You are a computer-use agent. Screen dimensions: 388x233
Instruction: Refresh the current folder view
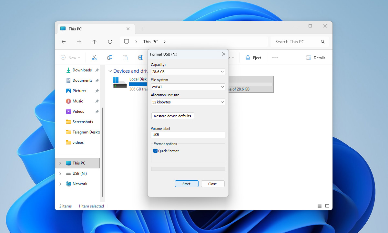coord(110,41)
